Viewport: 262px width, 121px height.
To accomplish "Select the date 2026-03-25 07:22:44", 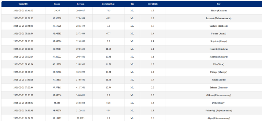I will [x=23, y=87].
